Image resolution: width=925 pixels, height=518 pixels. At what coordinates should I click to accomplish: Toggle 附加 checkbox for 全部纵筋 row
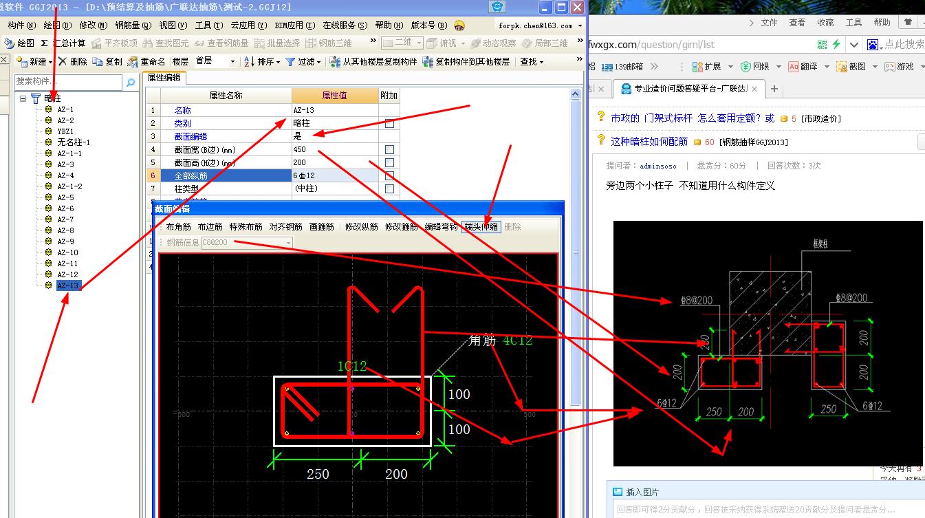[x=389, y=175]
